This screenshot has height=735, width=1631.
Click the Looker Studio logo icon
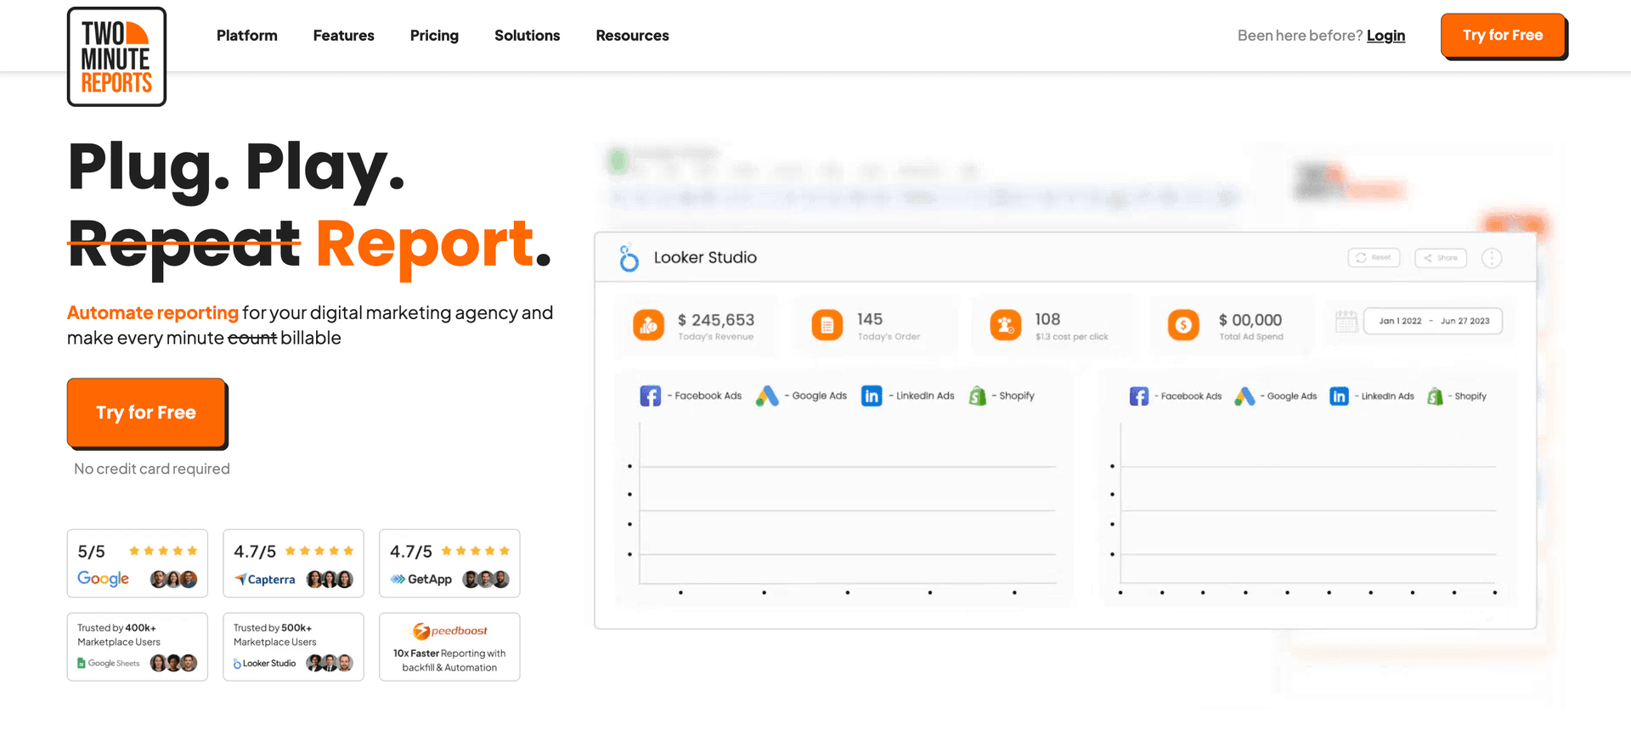click(629, 258)
